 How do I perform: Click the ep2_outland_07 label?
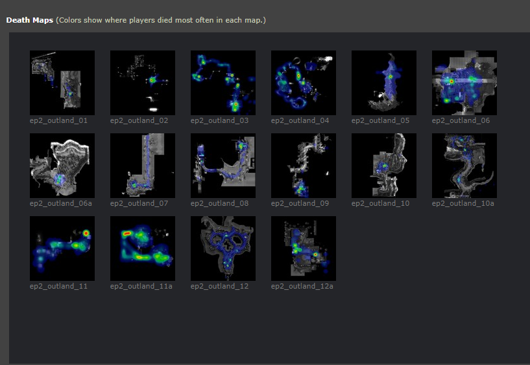click(x=139, y=203)
